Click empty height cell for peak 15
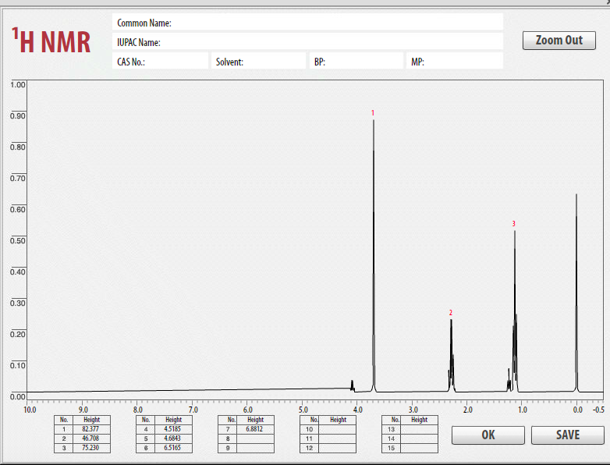Viewport: 610px width, 465px height. click(x=420, y=448)
